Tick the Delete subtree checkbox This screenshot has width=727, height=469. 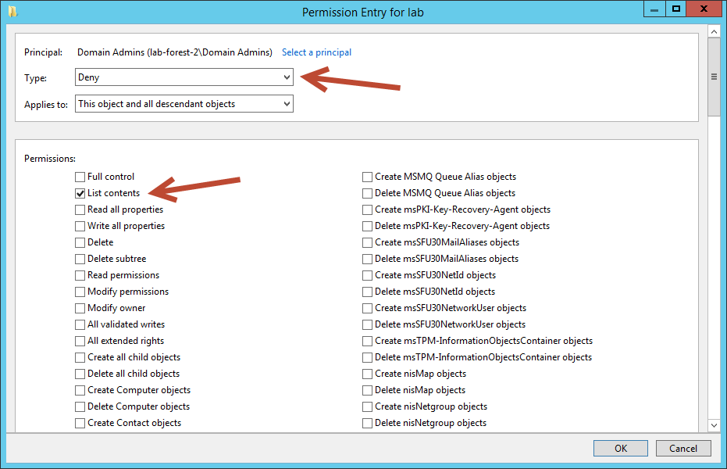click(80, 259)
